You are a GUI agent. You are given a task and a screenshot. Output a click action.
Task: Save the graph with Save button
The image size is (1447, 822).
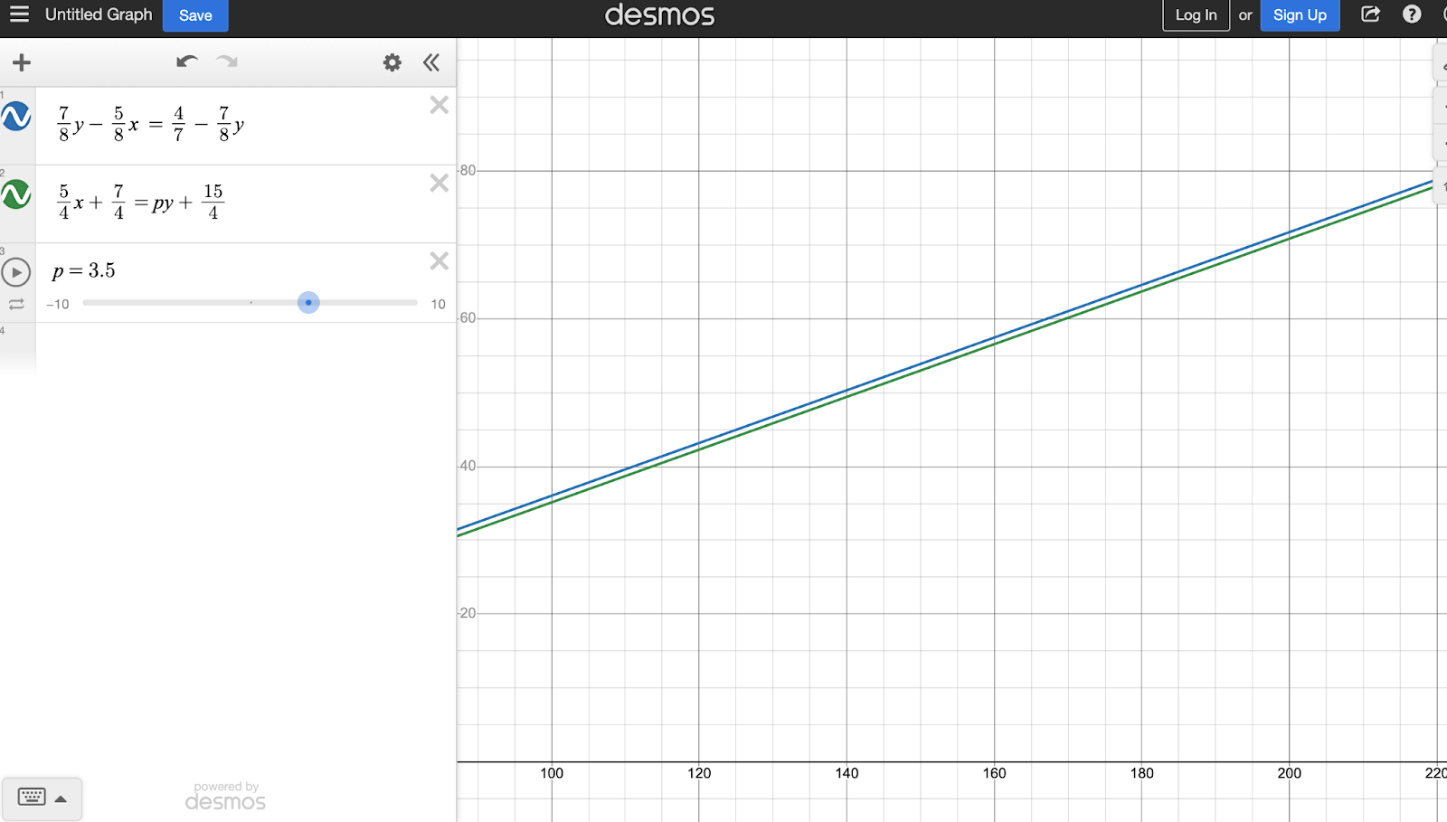click(195, 15)
